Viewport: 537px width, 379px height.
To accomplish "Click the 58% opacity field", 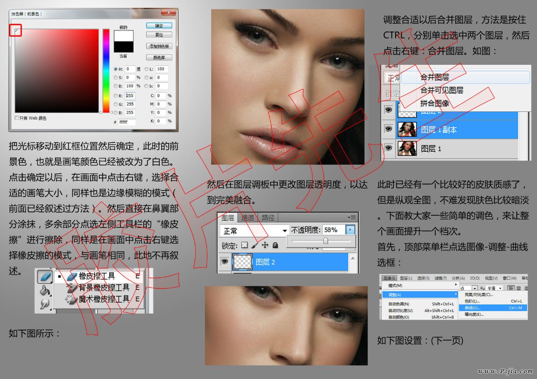I will point(334,230).
